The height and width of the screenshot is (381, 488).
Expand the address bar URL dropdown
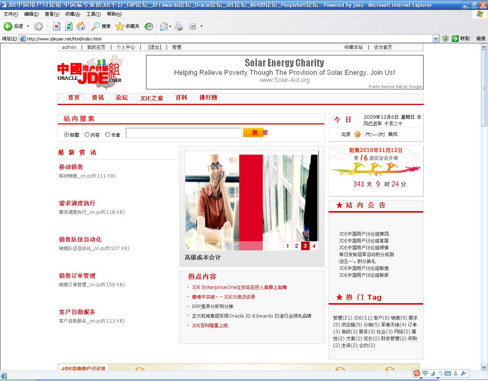(436, 39)
